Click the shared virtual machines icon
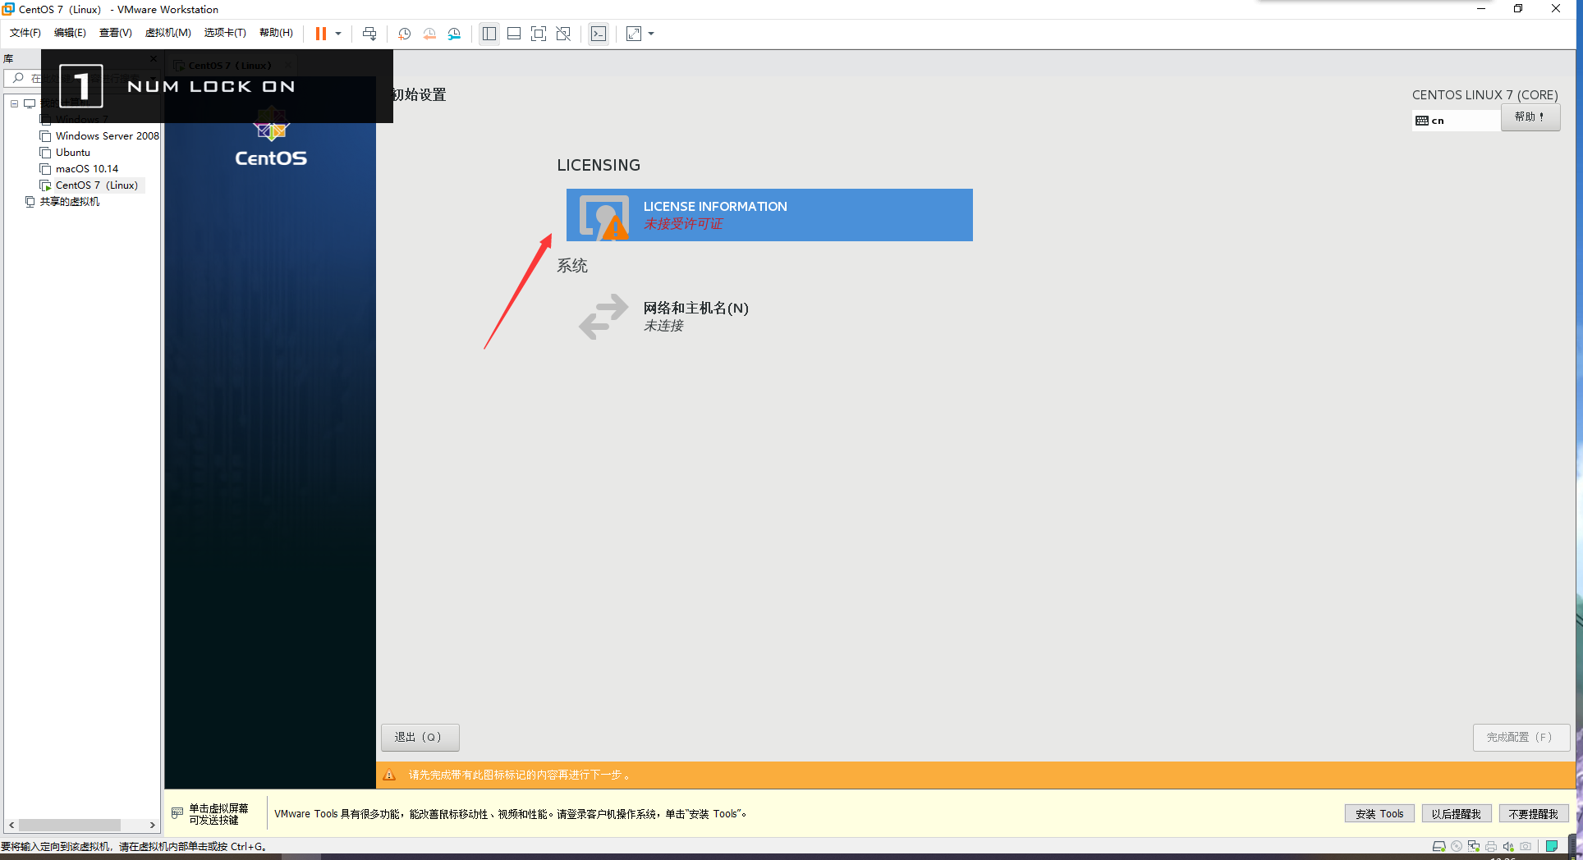Image resolution: width=1583 pixels, height=860 pixels. (x=30, y=202)
